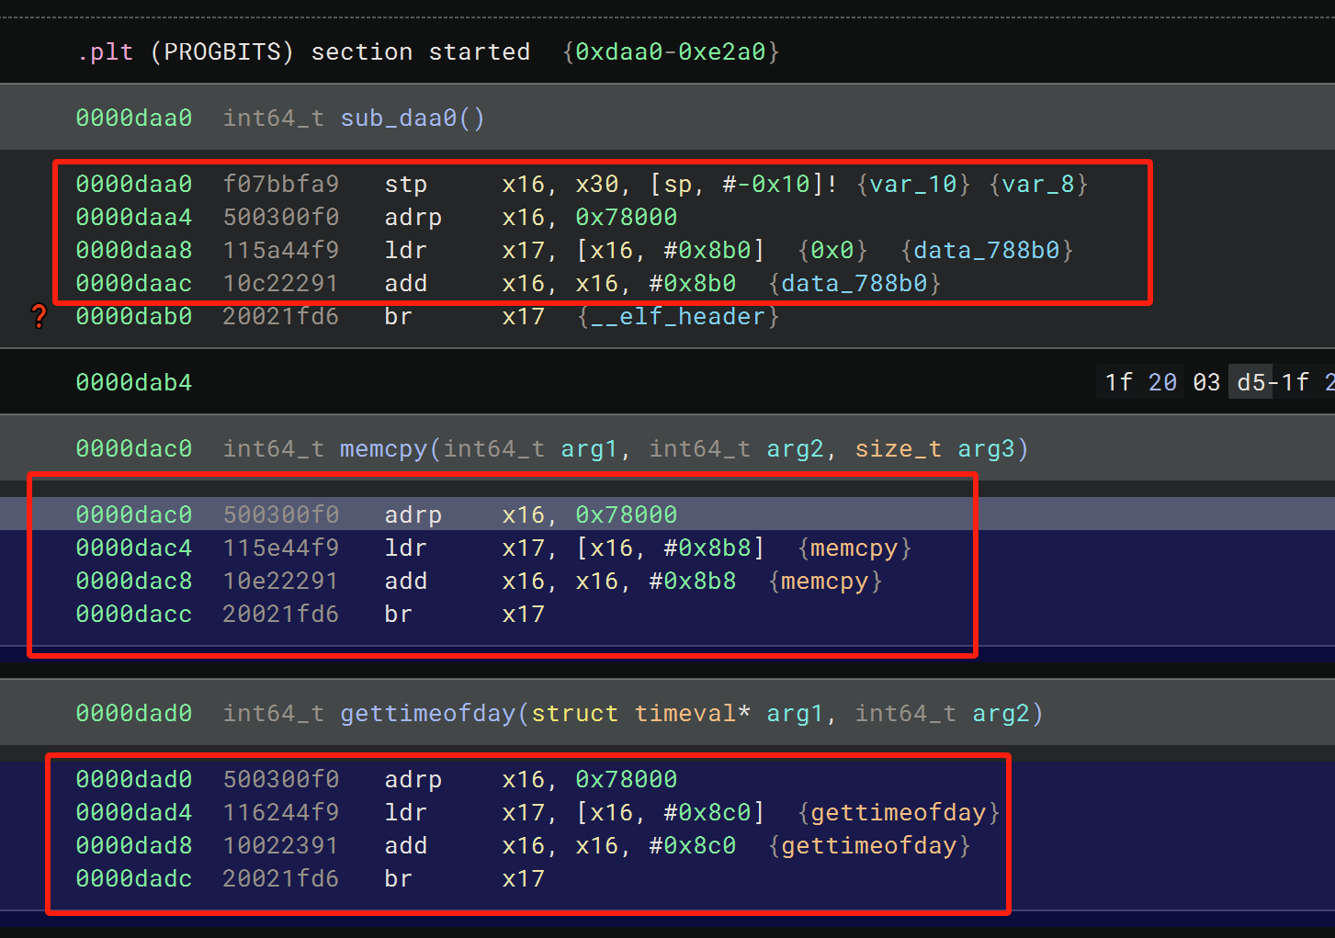Viewport: 1335px width, 938px height.
Task: Click the hex bytes 1f 20 03 d5
Action: pyautogui.click(x=1186, y=382)
